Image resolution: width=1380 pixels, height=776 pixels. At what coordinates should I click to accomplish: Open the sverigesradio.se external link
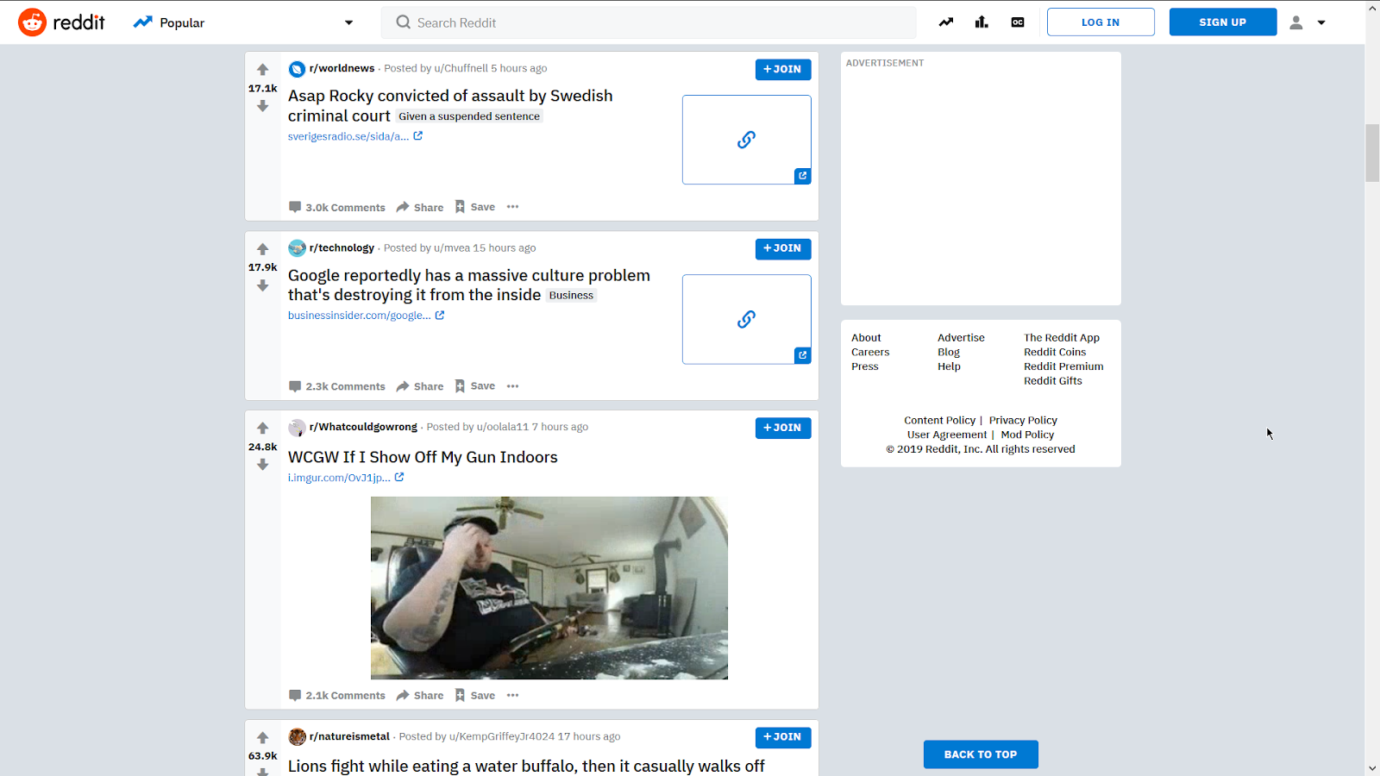(x=355, y=136)
